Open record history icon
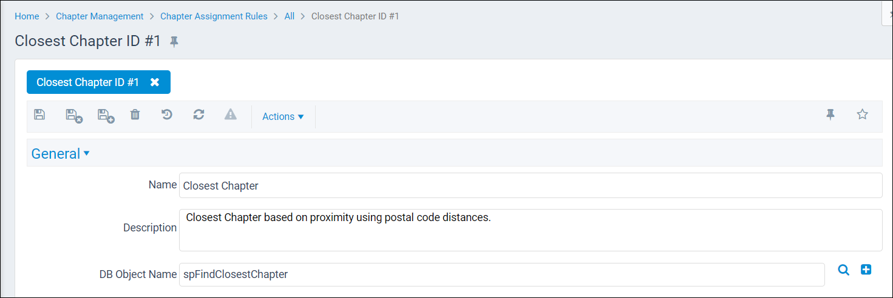The width and height of the screenshot is (893, 298). [x=167, y=114]
